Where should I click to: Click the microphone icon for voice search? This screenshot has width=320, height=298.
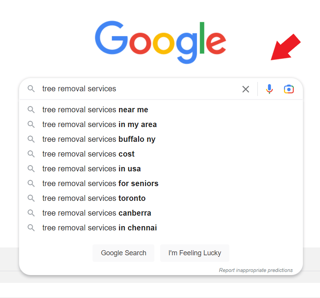coord(269,89)
